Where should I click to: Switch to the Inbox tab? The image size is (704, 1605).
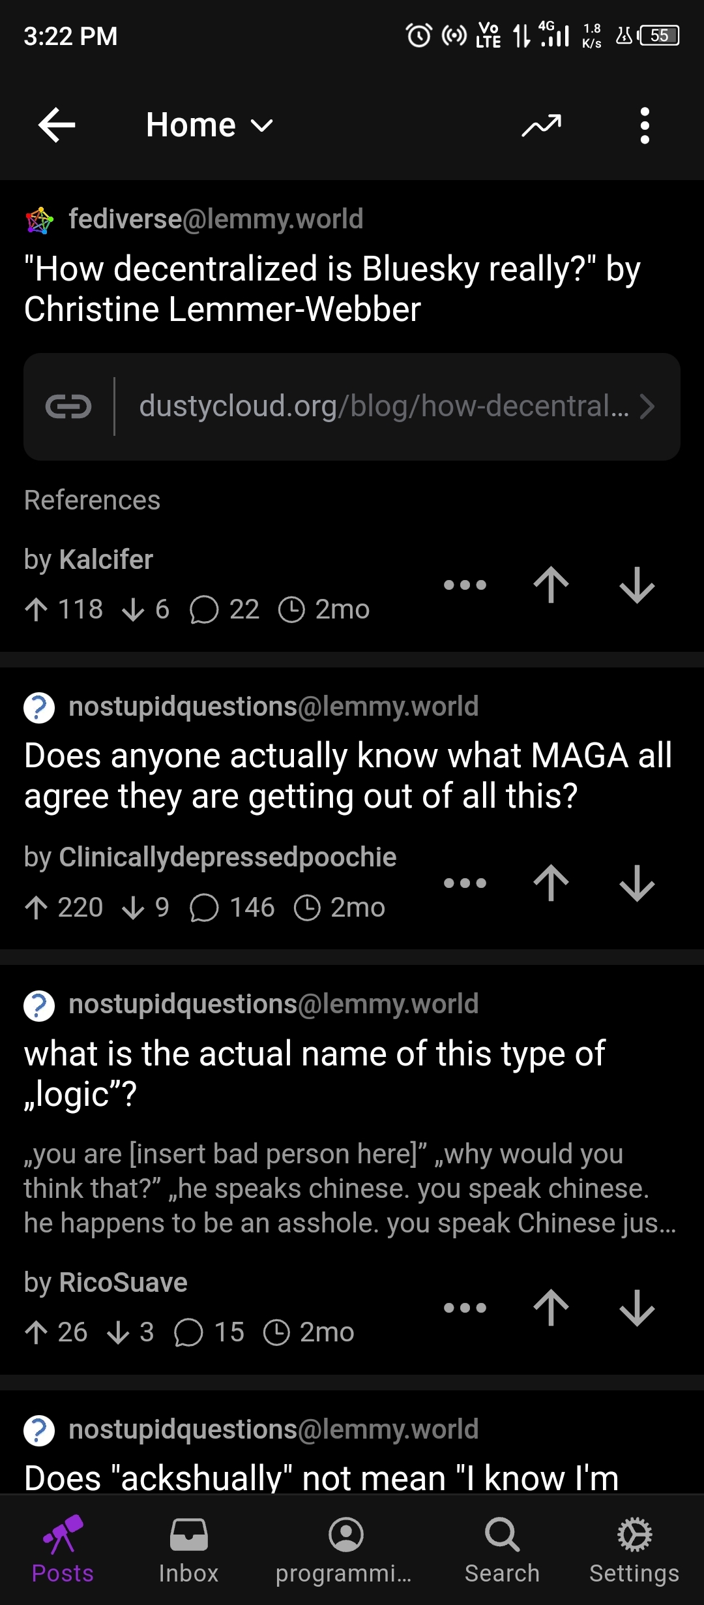(x=188, y=1550)
